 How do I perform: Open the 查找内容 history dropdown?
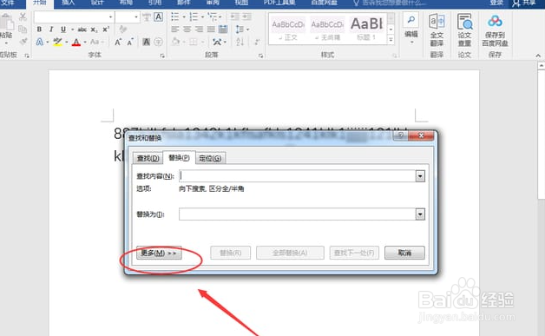420,176
